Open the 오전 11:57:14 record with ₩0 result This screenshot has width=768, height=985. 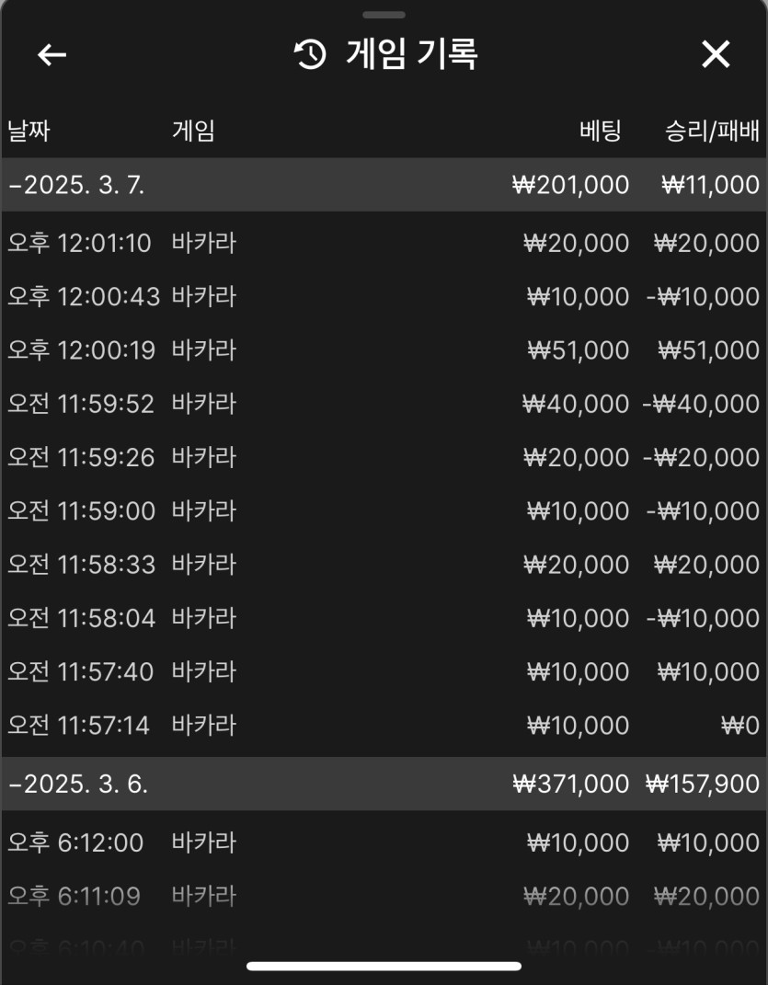tap(383, 726)
